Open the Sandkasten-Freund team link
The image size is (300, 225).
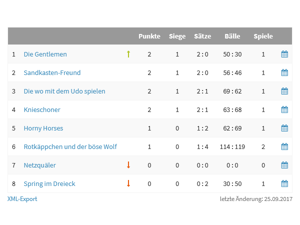(x=52, y=73)
